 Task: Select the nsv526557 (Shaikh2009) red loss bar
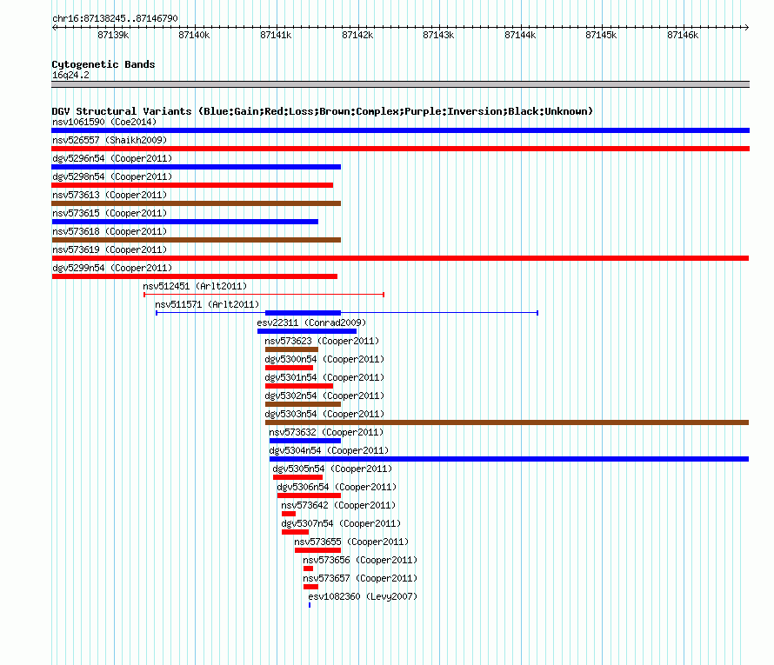[400, 149]
